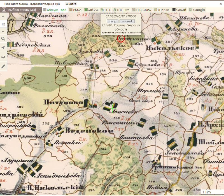The image size is (224, 196).
Task: Click the Никольское village label
Action: (170, 48)
